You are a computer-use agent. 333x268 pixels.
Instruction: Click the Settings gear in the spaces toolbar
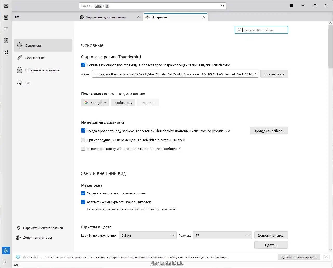coord(6,250)
